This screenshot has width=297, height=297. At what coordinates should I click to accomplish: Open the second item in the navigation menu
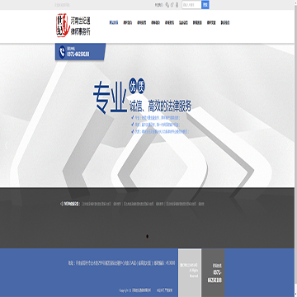(128, 22)
